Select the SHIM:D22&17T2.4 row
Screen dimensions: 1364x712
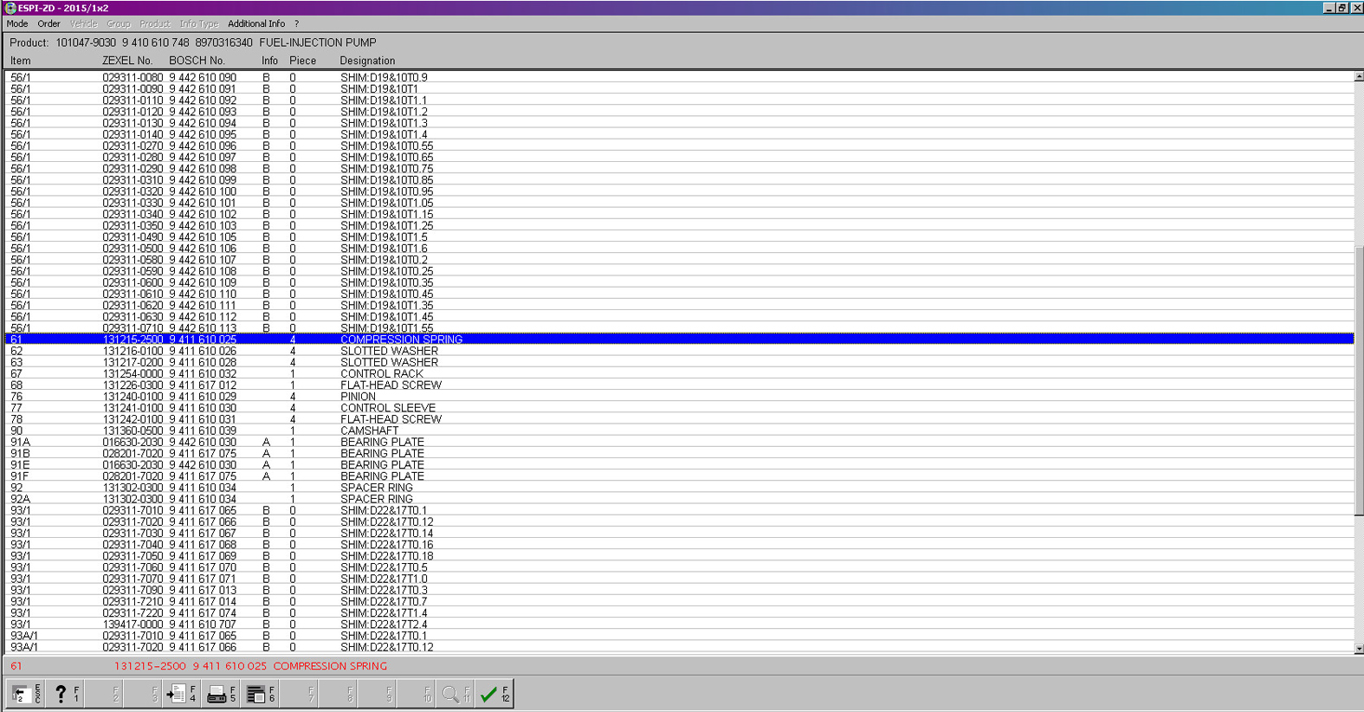click(x=383, y=625)
